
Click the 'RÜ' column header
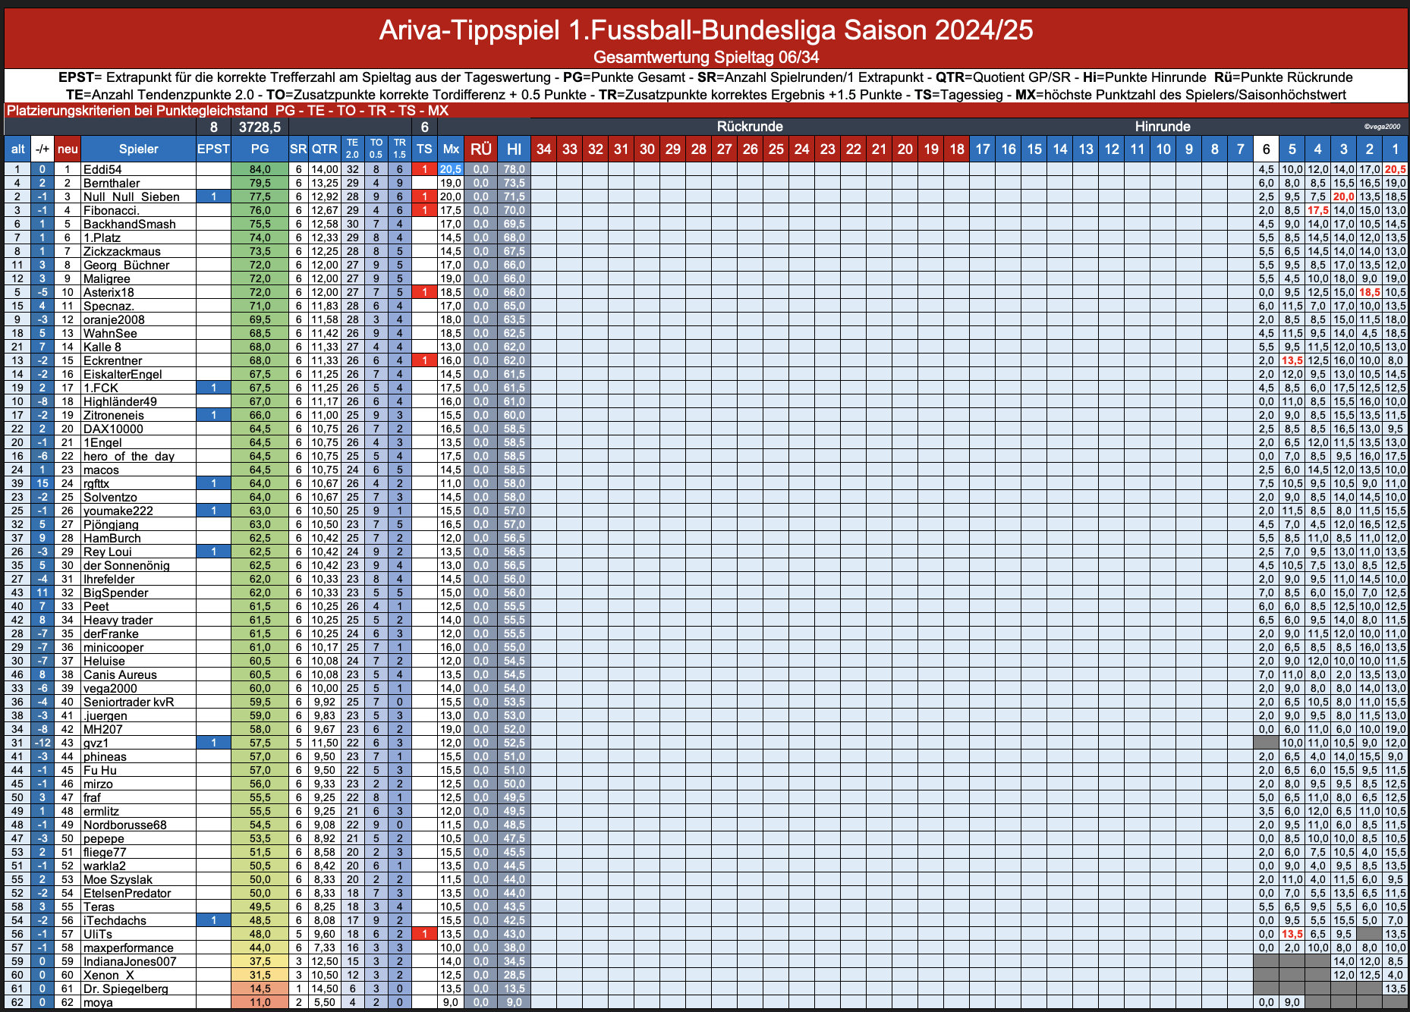click(x=480, y=149)
